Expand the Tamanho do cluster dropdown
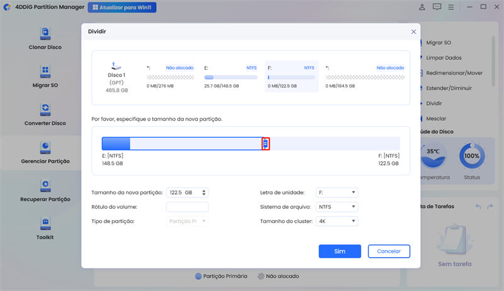 tap(338, 221)
